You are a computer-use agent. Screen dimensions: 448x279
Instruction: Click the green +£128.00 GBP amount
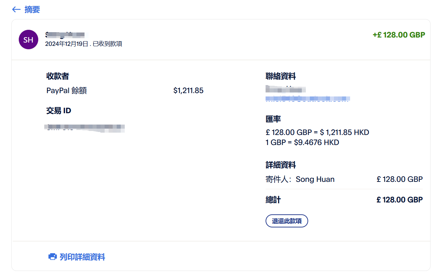[399, 34]
